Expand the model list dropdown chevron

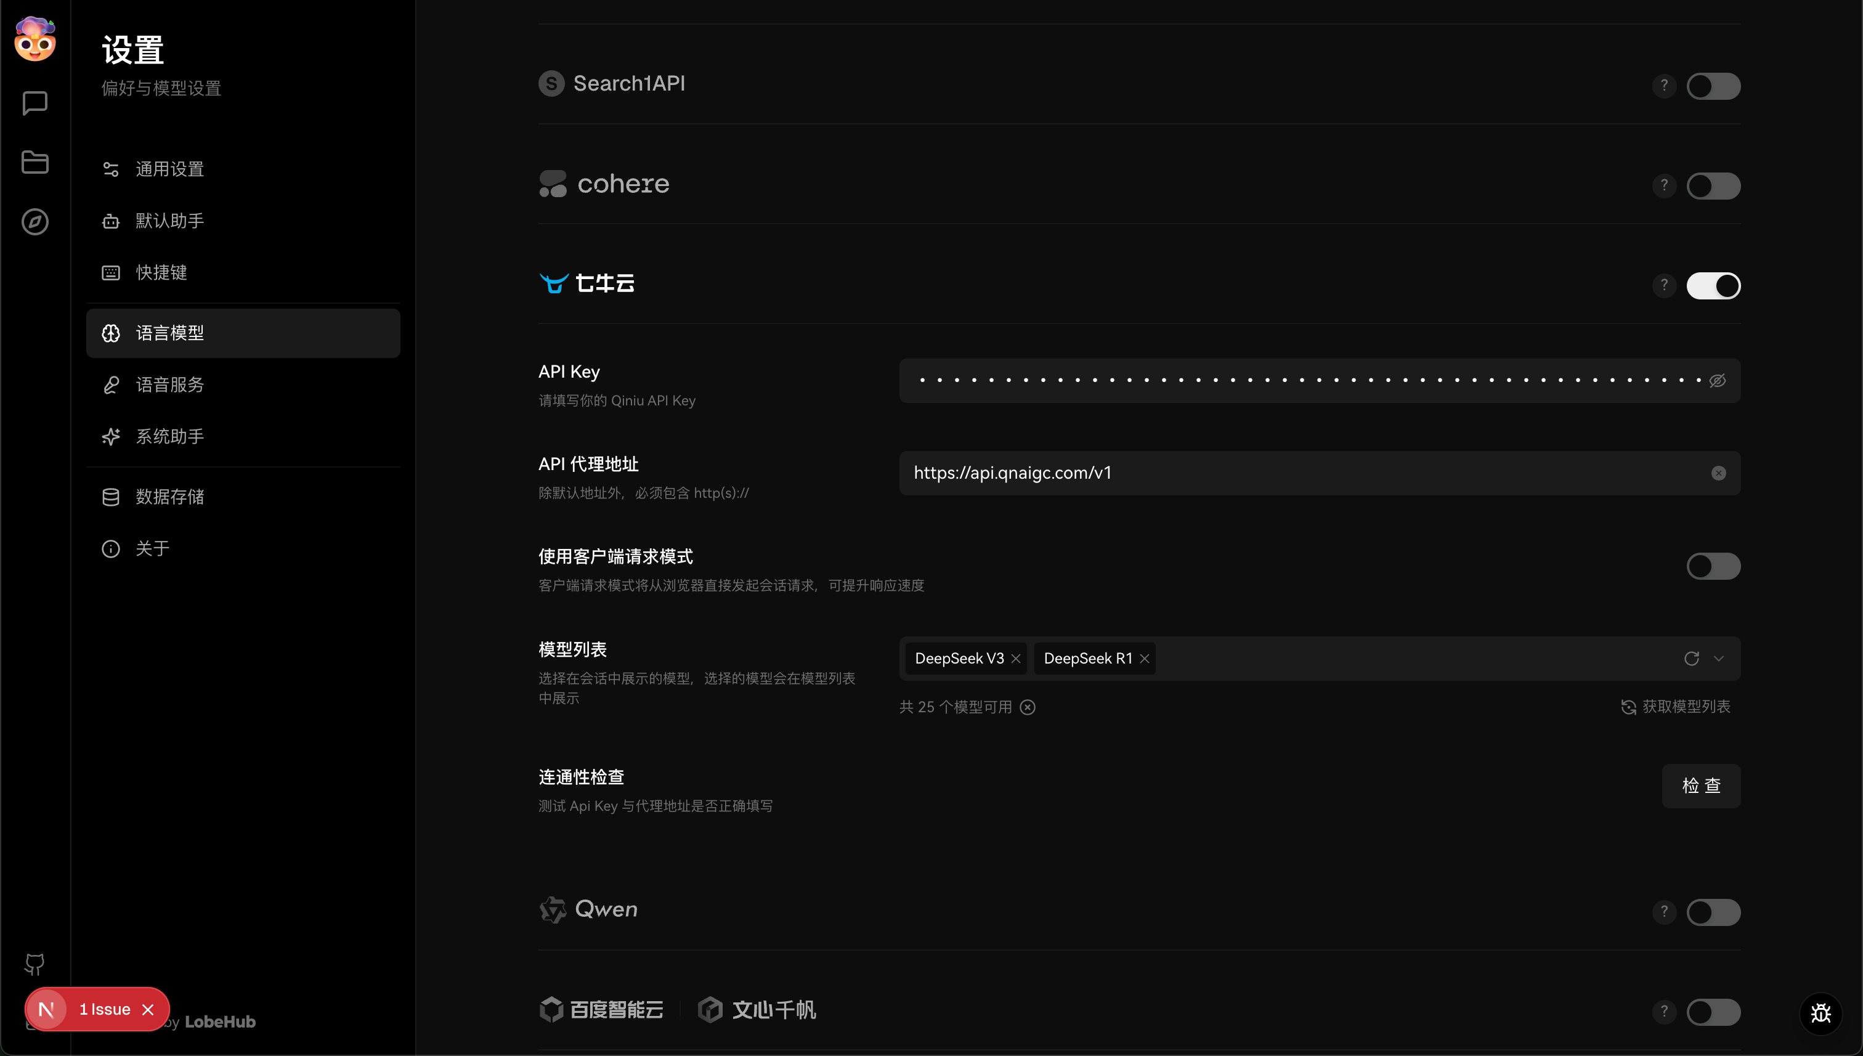[1718, 658]
